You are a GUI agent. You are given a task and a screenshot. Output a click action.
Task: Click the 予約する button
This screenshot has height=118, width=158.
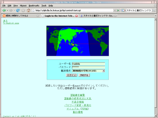[x=84, y=75]
